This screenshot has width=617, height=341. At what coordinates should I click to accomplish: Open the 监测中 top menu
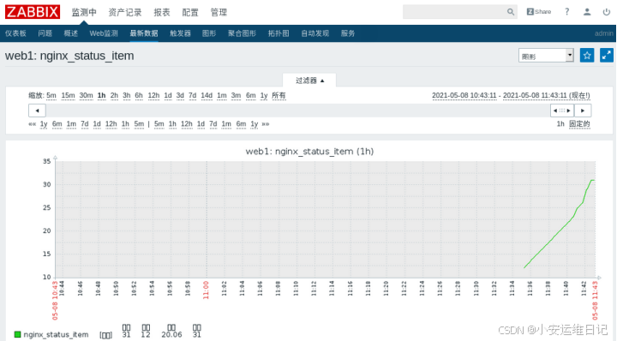click(84, 13)
